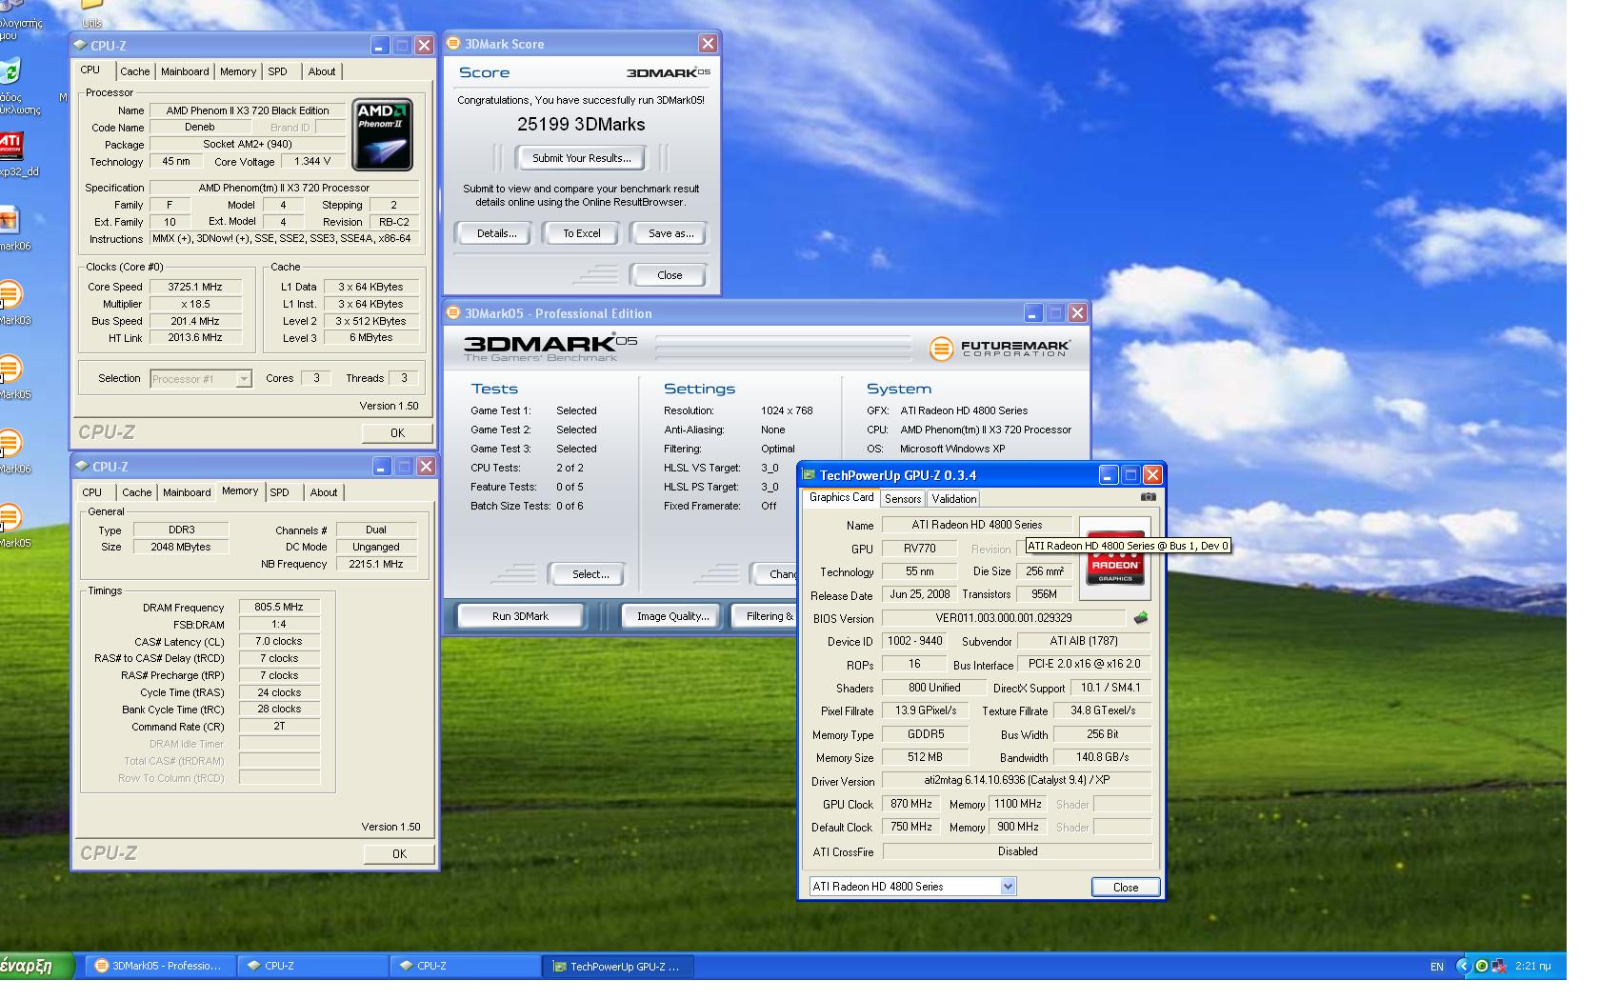Click the Shaders 800 Unified field
1600x1000 pixels.
[x=933, y=687]
